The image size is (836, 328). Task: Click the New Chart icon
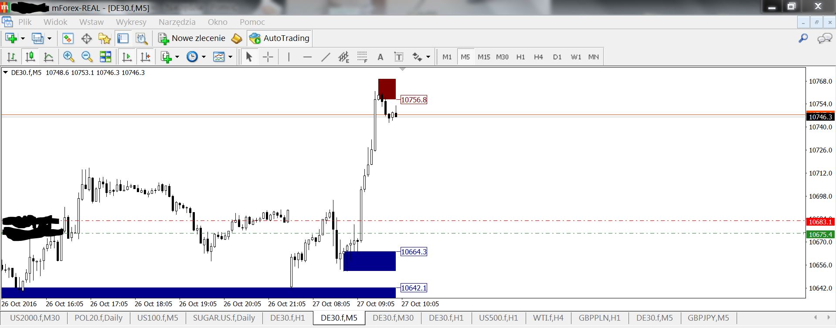point(11,38)
